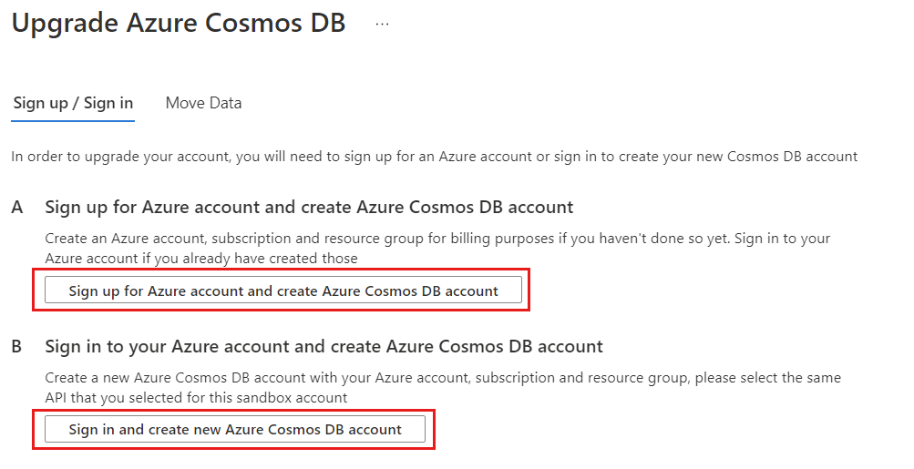Click the line 'Create an Azure account, subscription'
914x469 pixels.
437,239
